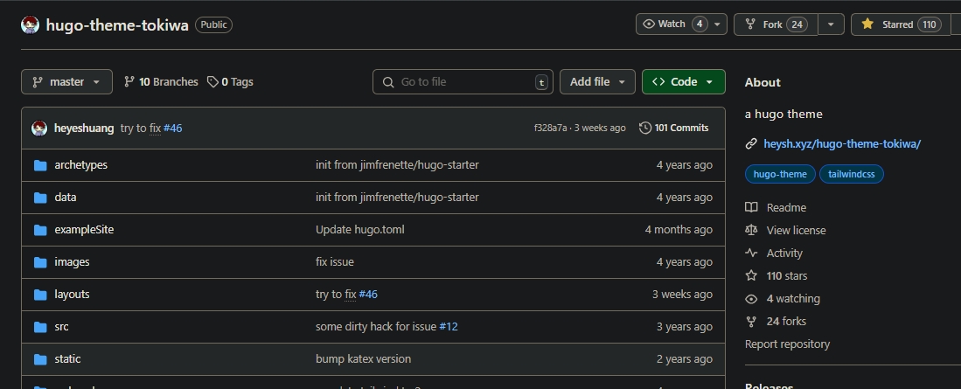Toggle Watch for this repository
Image resolution: width=961 pixels, height=389 pixels.
coord(672,24)
